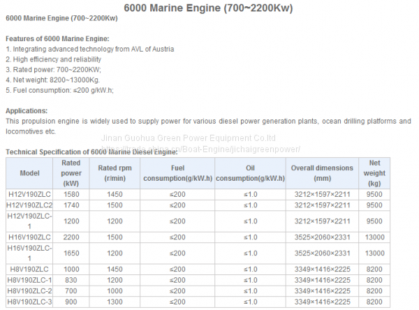Click the 'Jinan Guohua Green Power Equipment' watermark text

(x=189, y=138)
